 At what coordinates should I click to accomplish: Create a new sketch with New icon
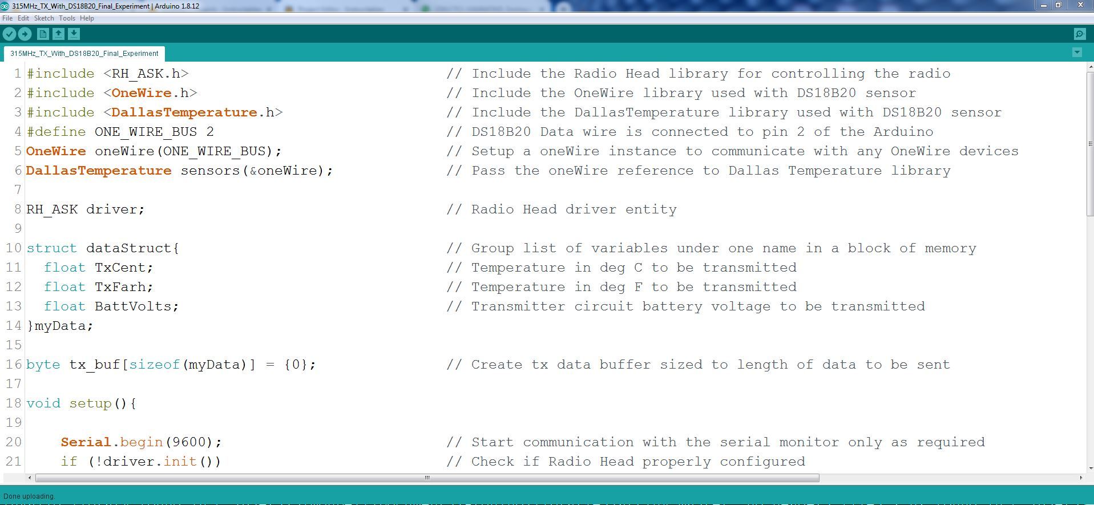click(x=43, y=34)
